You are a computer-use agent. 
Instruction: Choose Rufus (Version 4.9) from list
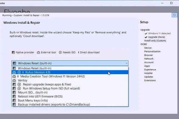[x=70, y=72]
